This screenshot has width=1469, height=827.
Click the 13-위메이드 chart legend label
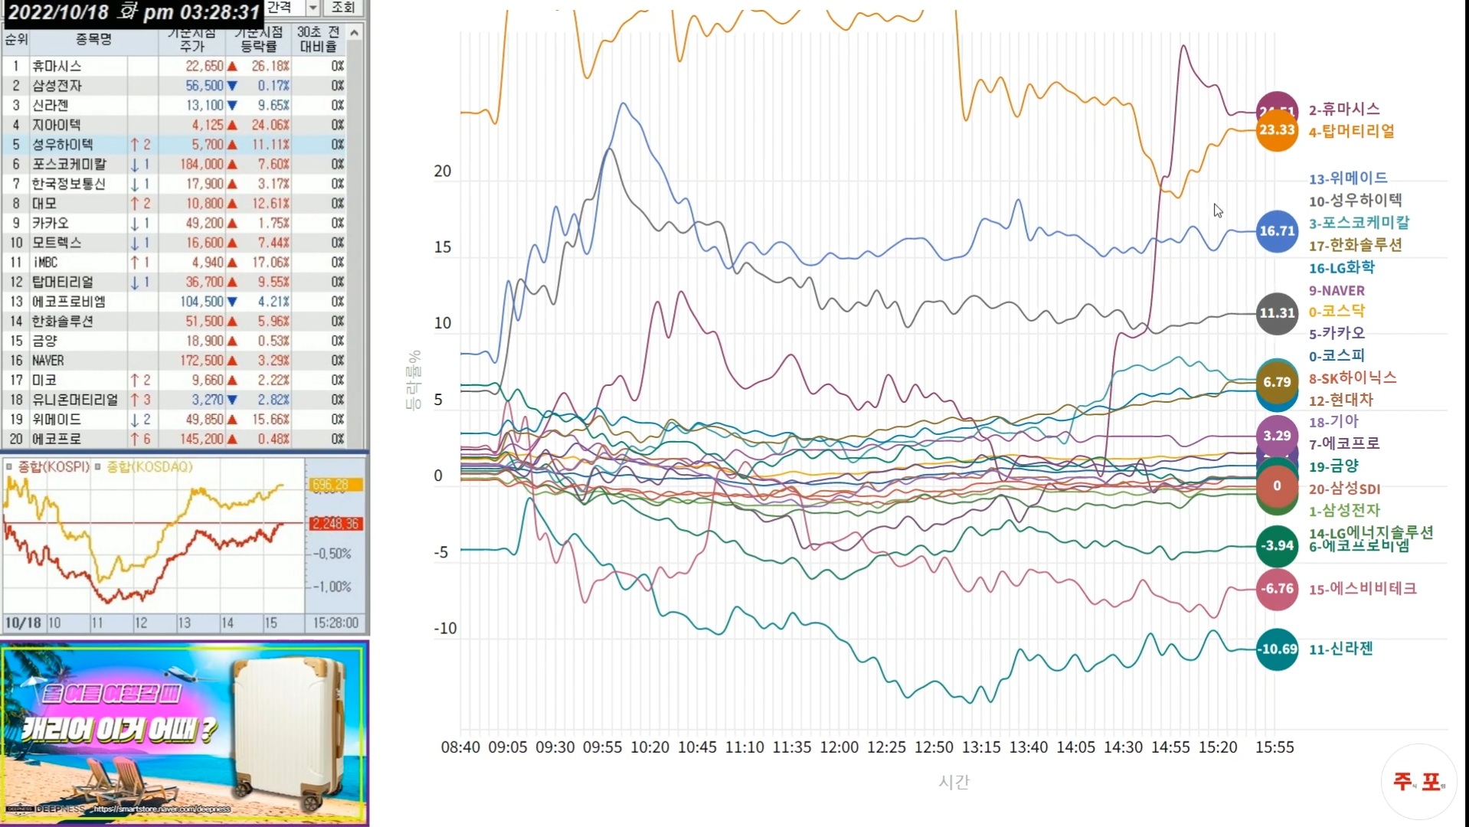[x=1348, y=178]
